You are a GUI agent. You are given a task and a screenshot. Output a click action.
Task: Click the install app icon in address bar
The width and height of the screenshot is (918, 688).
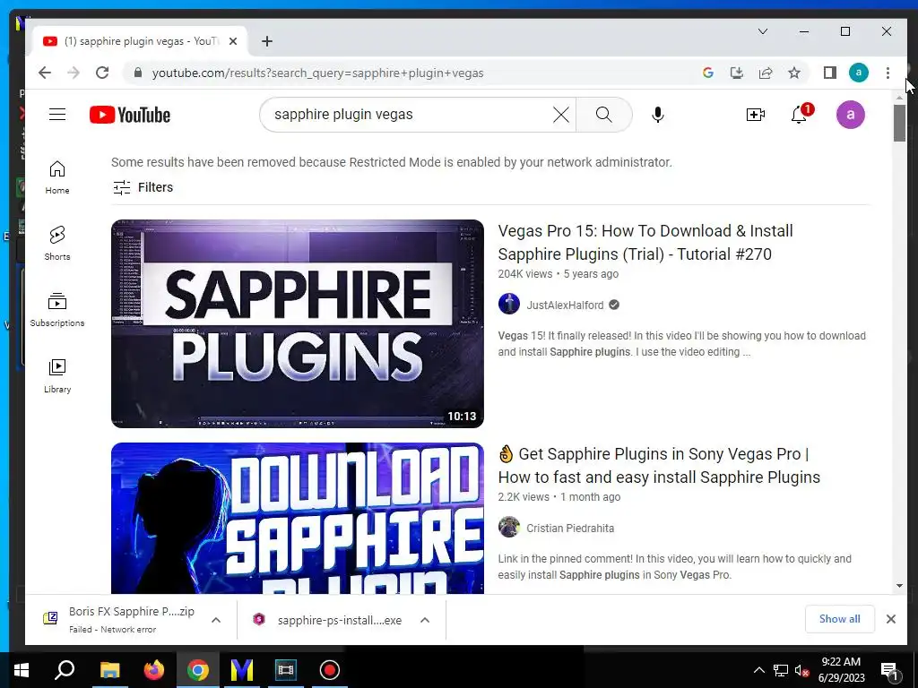(x=737, y=73)
